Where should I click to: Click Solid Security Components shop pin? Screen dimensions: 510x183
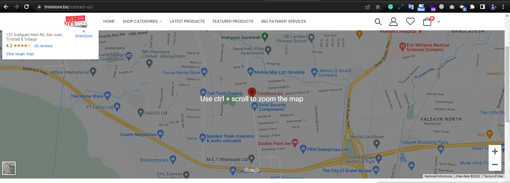[x=255, y=106]
